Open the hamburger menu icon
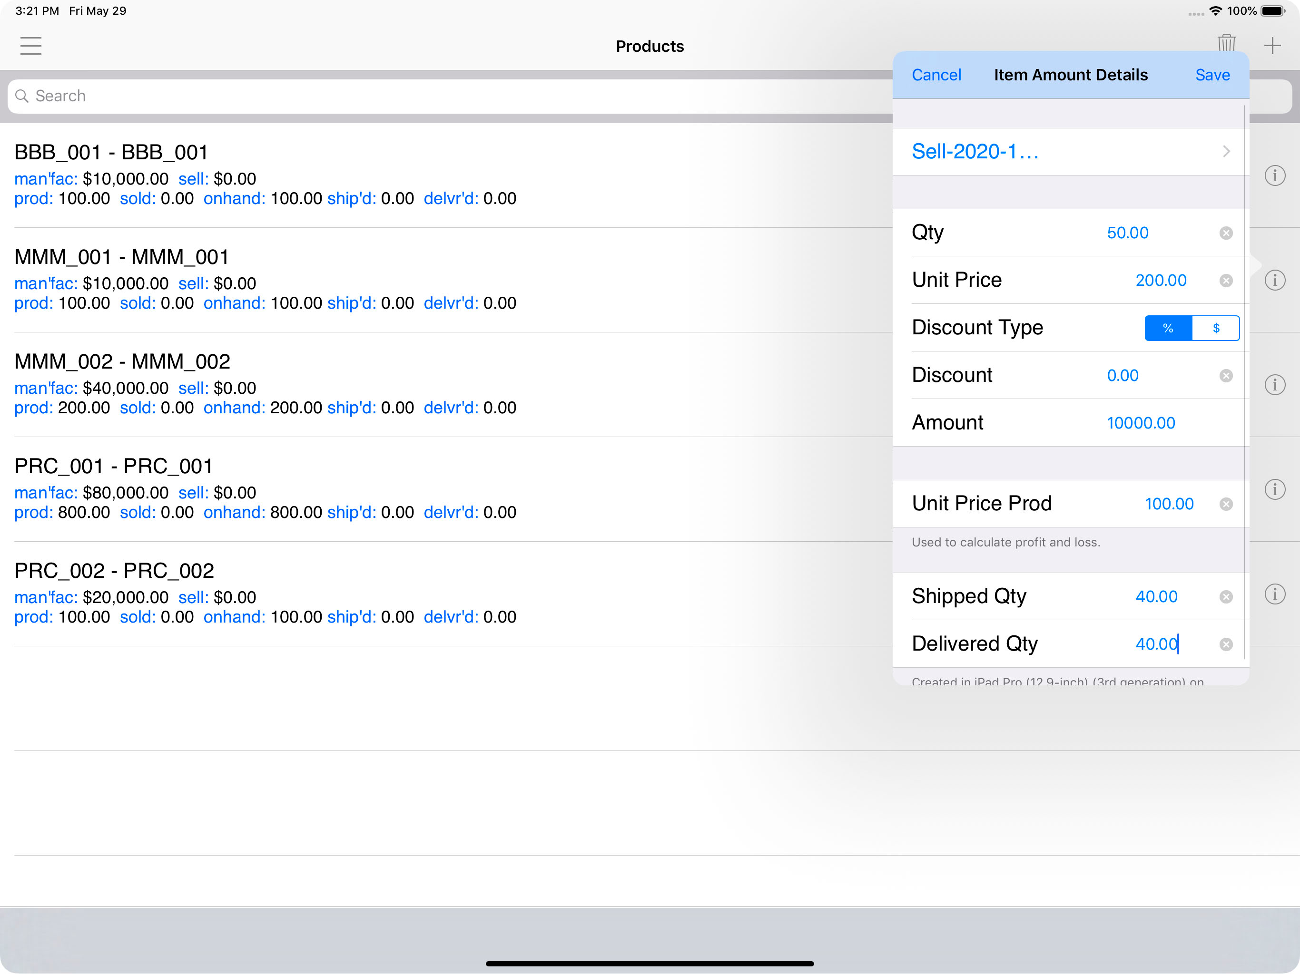1300x974 pixels. (30, 46)
